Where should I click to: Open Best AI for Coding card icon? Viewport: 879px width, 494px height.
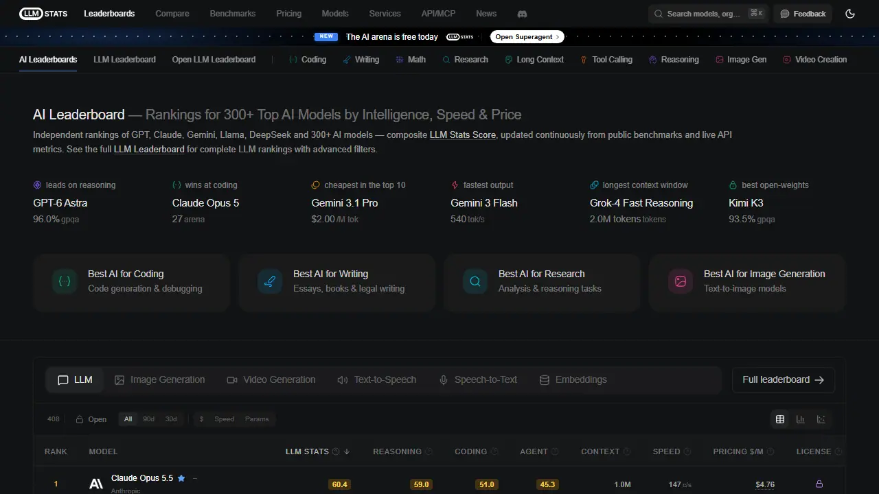[x=65, y=281]
